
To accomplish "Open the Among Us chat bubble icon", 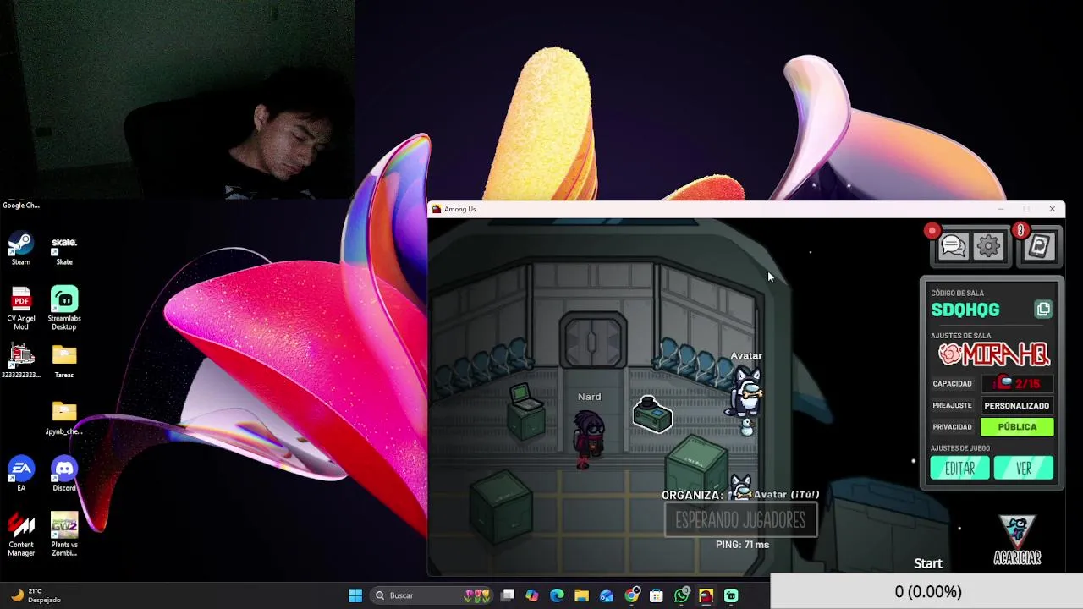I will click(x=953, y=246).
